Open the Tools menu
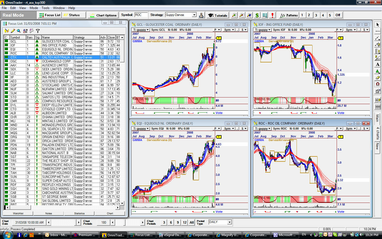 (45, 8)
